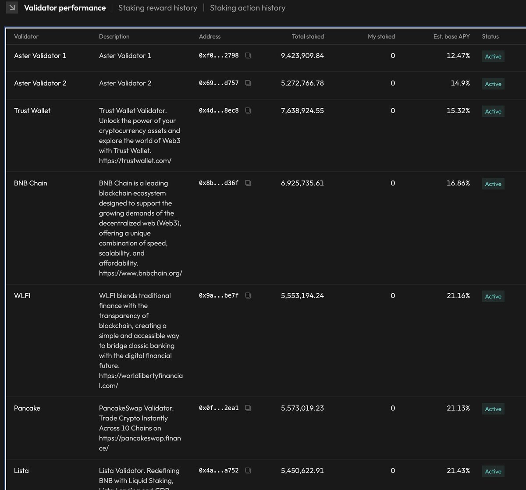Click the address text 0xf0...2798
526x490 pixels.
point(219,56)
